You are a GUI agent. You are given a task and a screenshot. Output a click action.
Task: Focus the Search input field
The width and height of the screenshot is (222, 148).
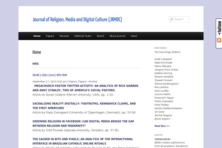tap(179, 19)
